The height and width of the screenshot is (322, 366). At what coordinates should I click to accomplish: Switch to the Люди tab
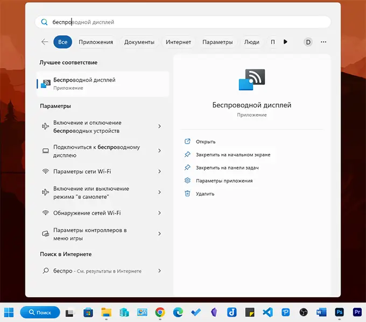252,42
